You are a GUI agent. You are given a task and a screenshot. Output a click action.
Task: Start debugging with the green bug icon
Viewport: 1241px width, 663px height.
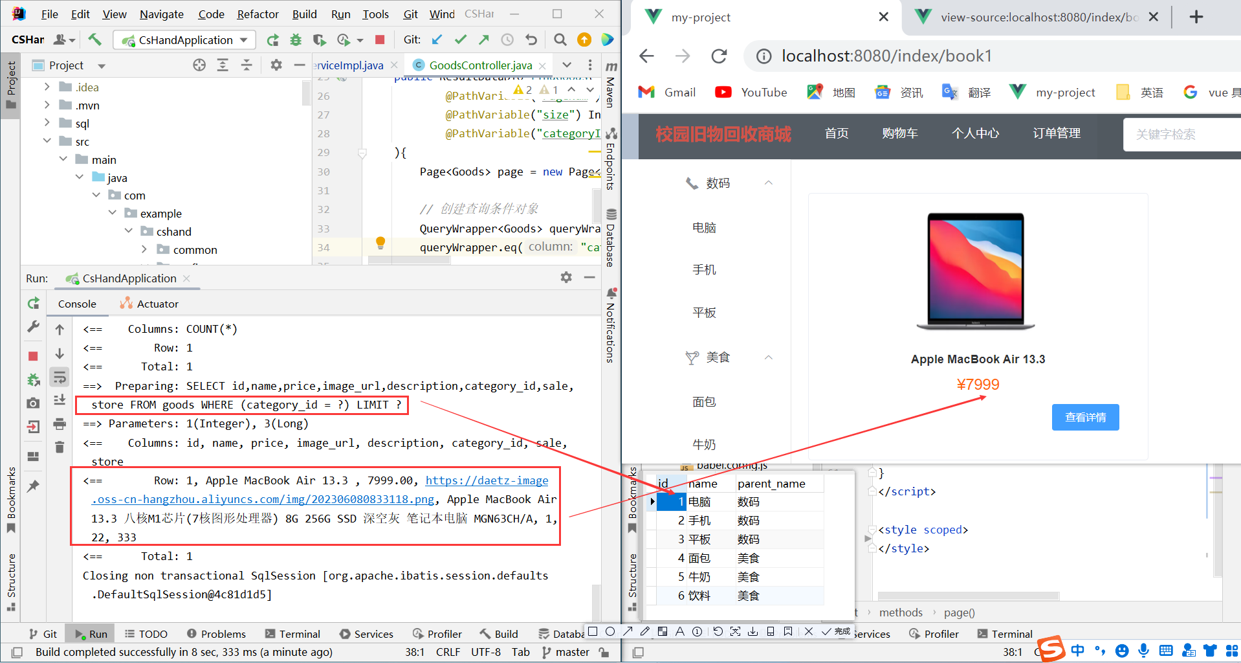point(296,40)
